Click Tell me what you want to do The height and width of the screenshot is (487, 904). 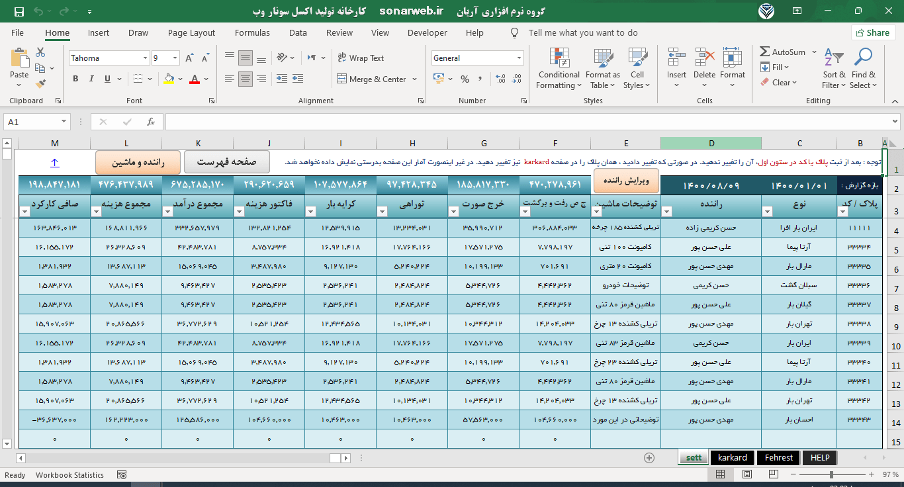[x=583, y=32]
